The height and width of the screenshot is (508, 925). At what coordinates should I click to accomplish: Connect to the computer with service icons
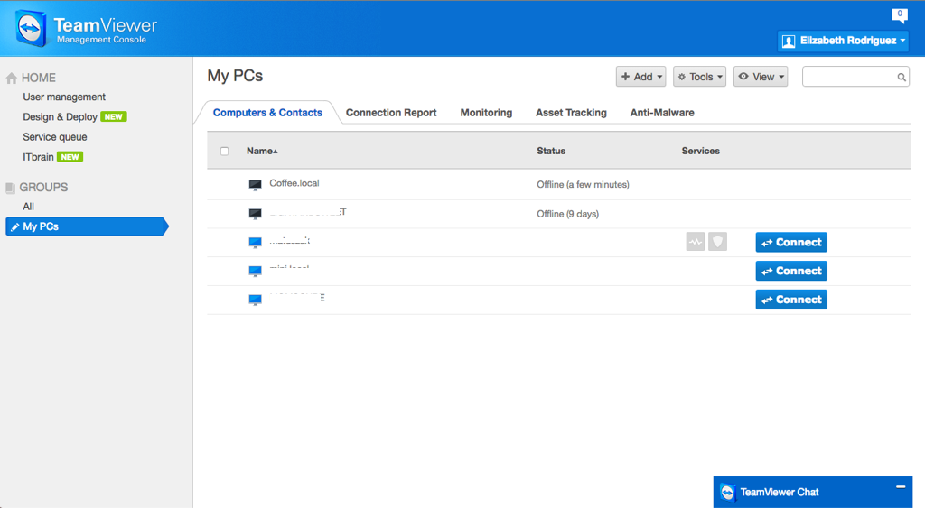tap(791, 242)
